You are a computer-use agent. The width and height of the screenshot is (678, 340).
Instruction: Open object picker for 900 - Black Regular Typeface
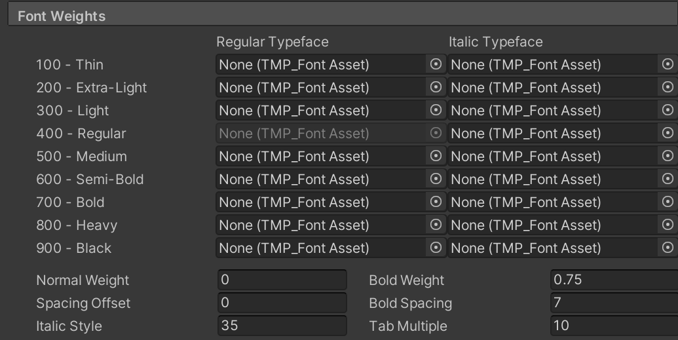tap(436, 248)
